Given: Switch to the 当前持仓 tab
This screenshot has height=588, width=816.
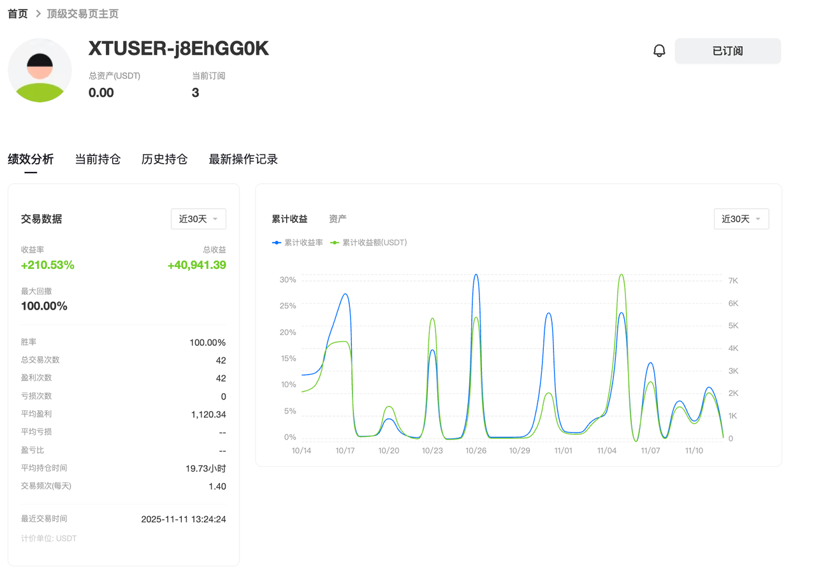Looking at the screenshot, I should tap(98, 159).
